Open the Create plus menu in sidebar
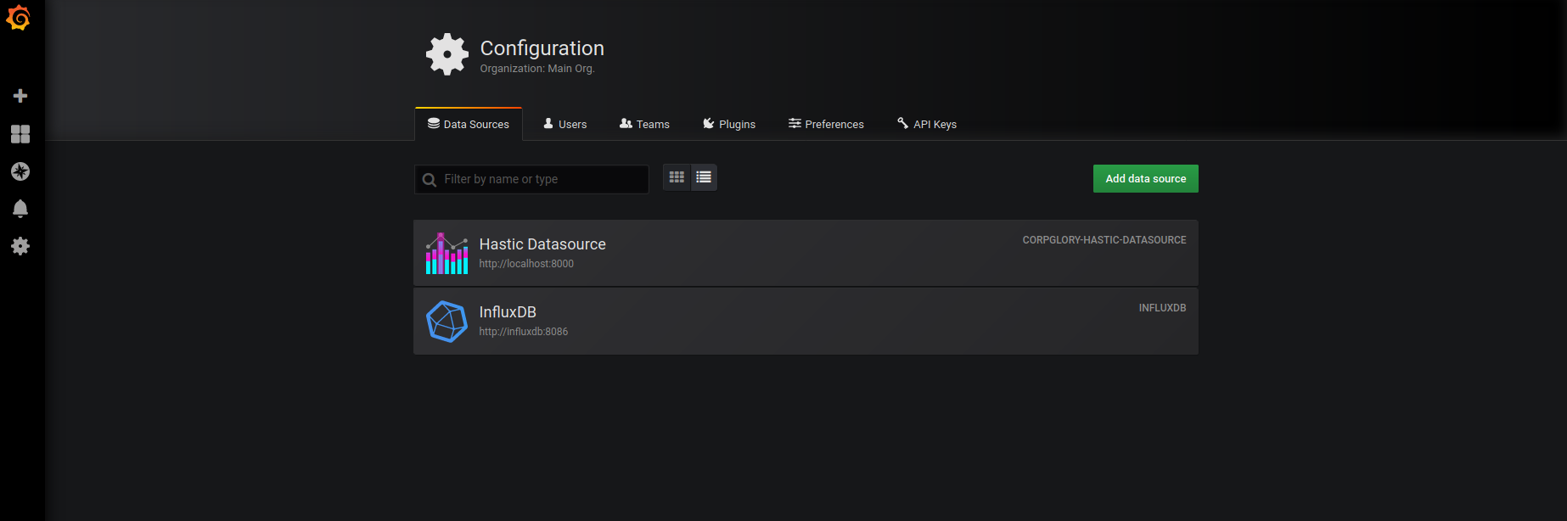This screenshot has height=521, width=1567. pos(20,96)
